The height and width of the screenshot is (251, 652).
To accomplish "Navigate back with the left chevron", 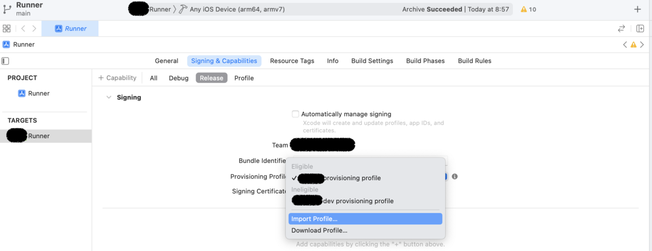I will [23, 29].
